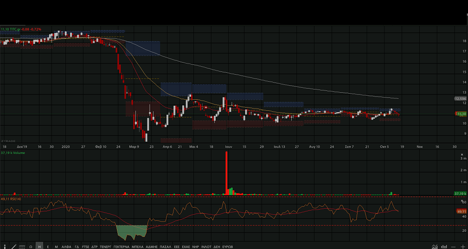This screenshot has width=468, height=249.
Task: Load the ΕΥΡΩΒ chart
Action: pyautogui.click(x=228, y=246)
